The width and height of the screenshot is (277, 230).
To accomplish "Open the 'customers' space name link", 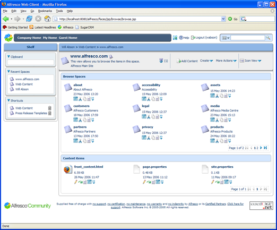I will [x=81, y=106].
